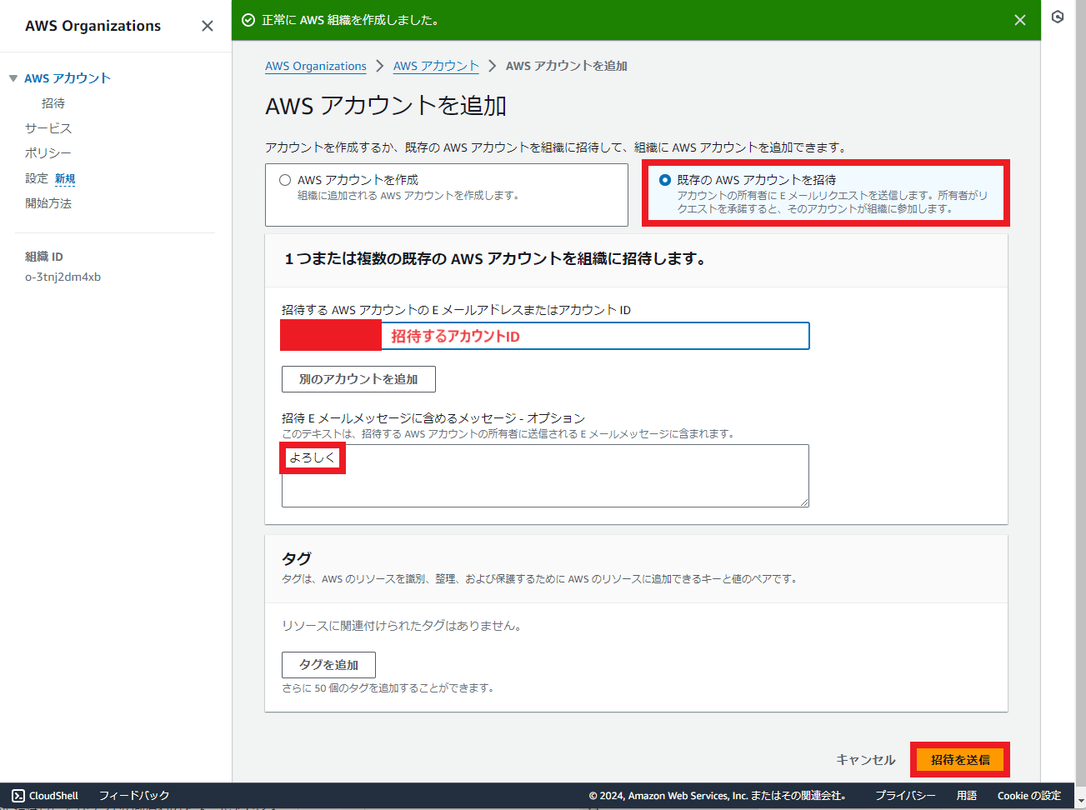Viewport: 1086px width, 810px height.
Task: Dismiss the green success notification banner
Action: coord(1020,20)
